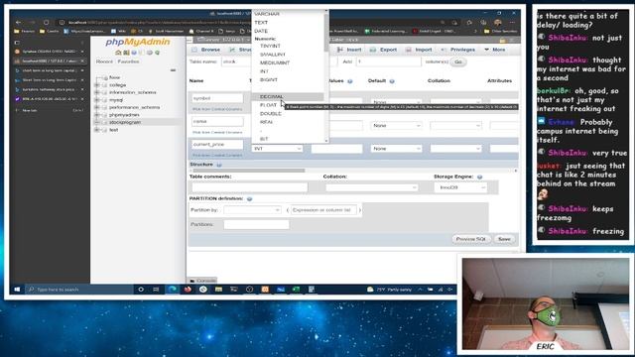Image resolution: width=635 pixels, height=357 pixels.
Task: Switch to the Privileges tab
Action: click(x=458, y=50)
